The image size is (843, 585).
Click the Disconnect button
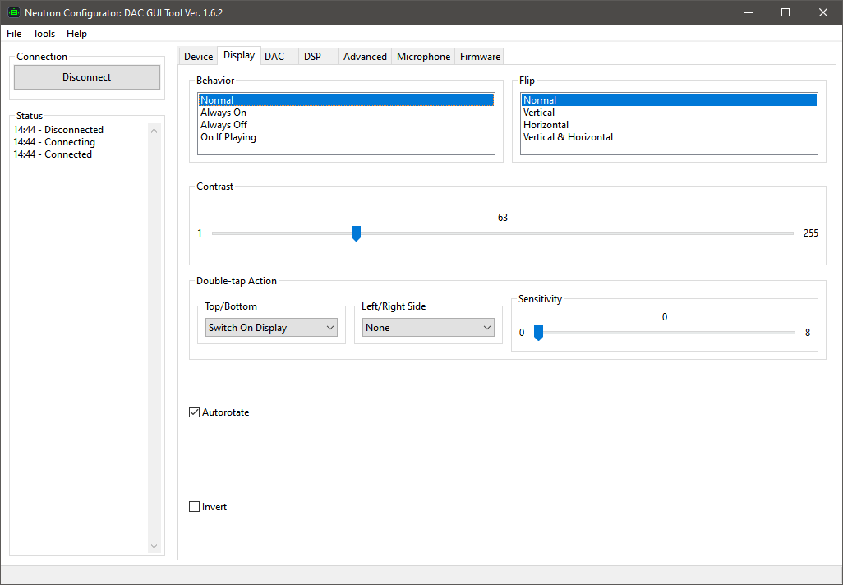click(x=87, y=77)
